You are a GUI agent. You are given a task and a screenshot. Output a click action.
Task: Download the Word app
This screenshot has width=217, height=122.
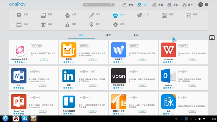coord(43,85)
